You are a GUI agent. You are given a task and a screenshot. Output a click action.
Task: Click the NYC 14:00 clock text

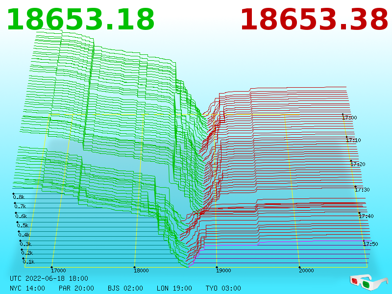tap(27, 288)
